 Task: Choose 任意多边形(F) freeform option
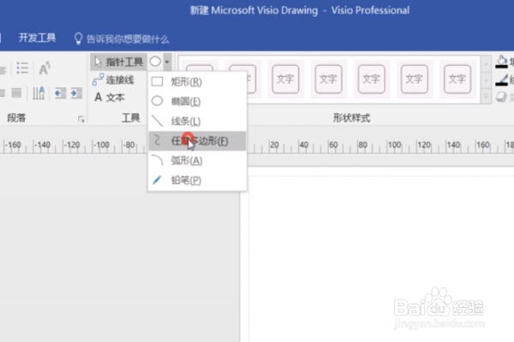coord(197,141)
